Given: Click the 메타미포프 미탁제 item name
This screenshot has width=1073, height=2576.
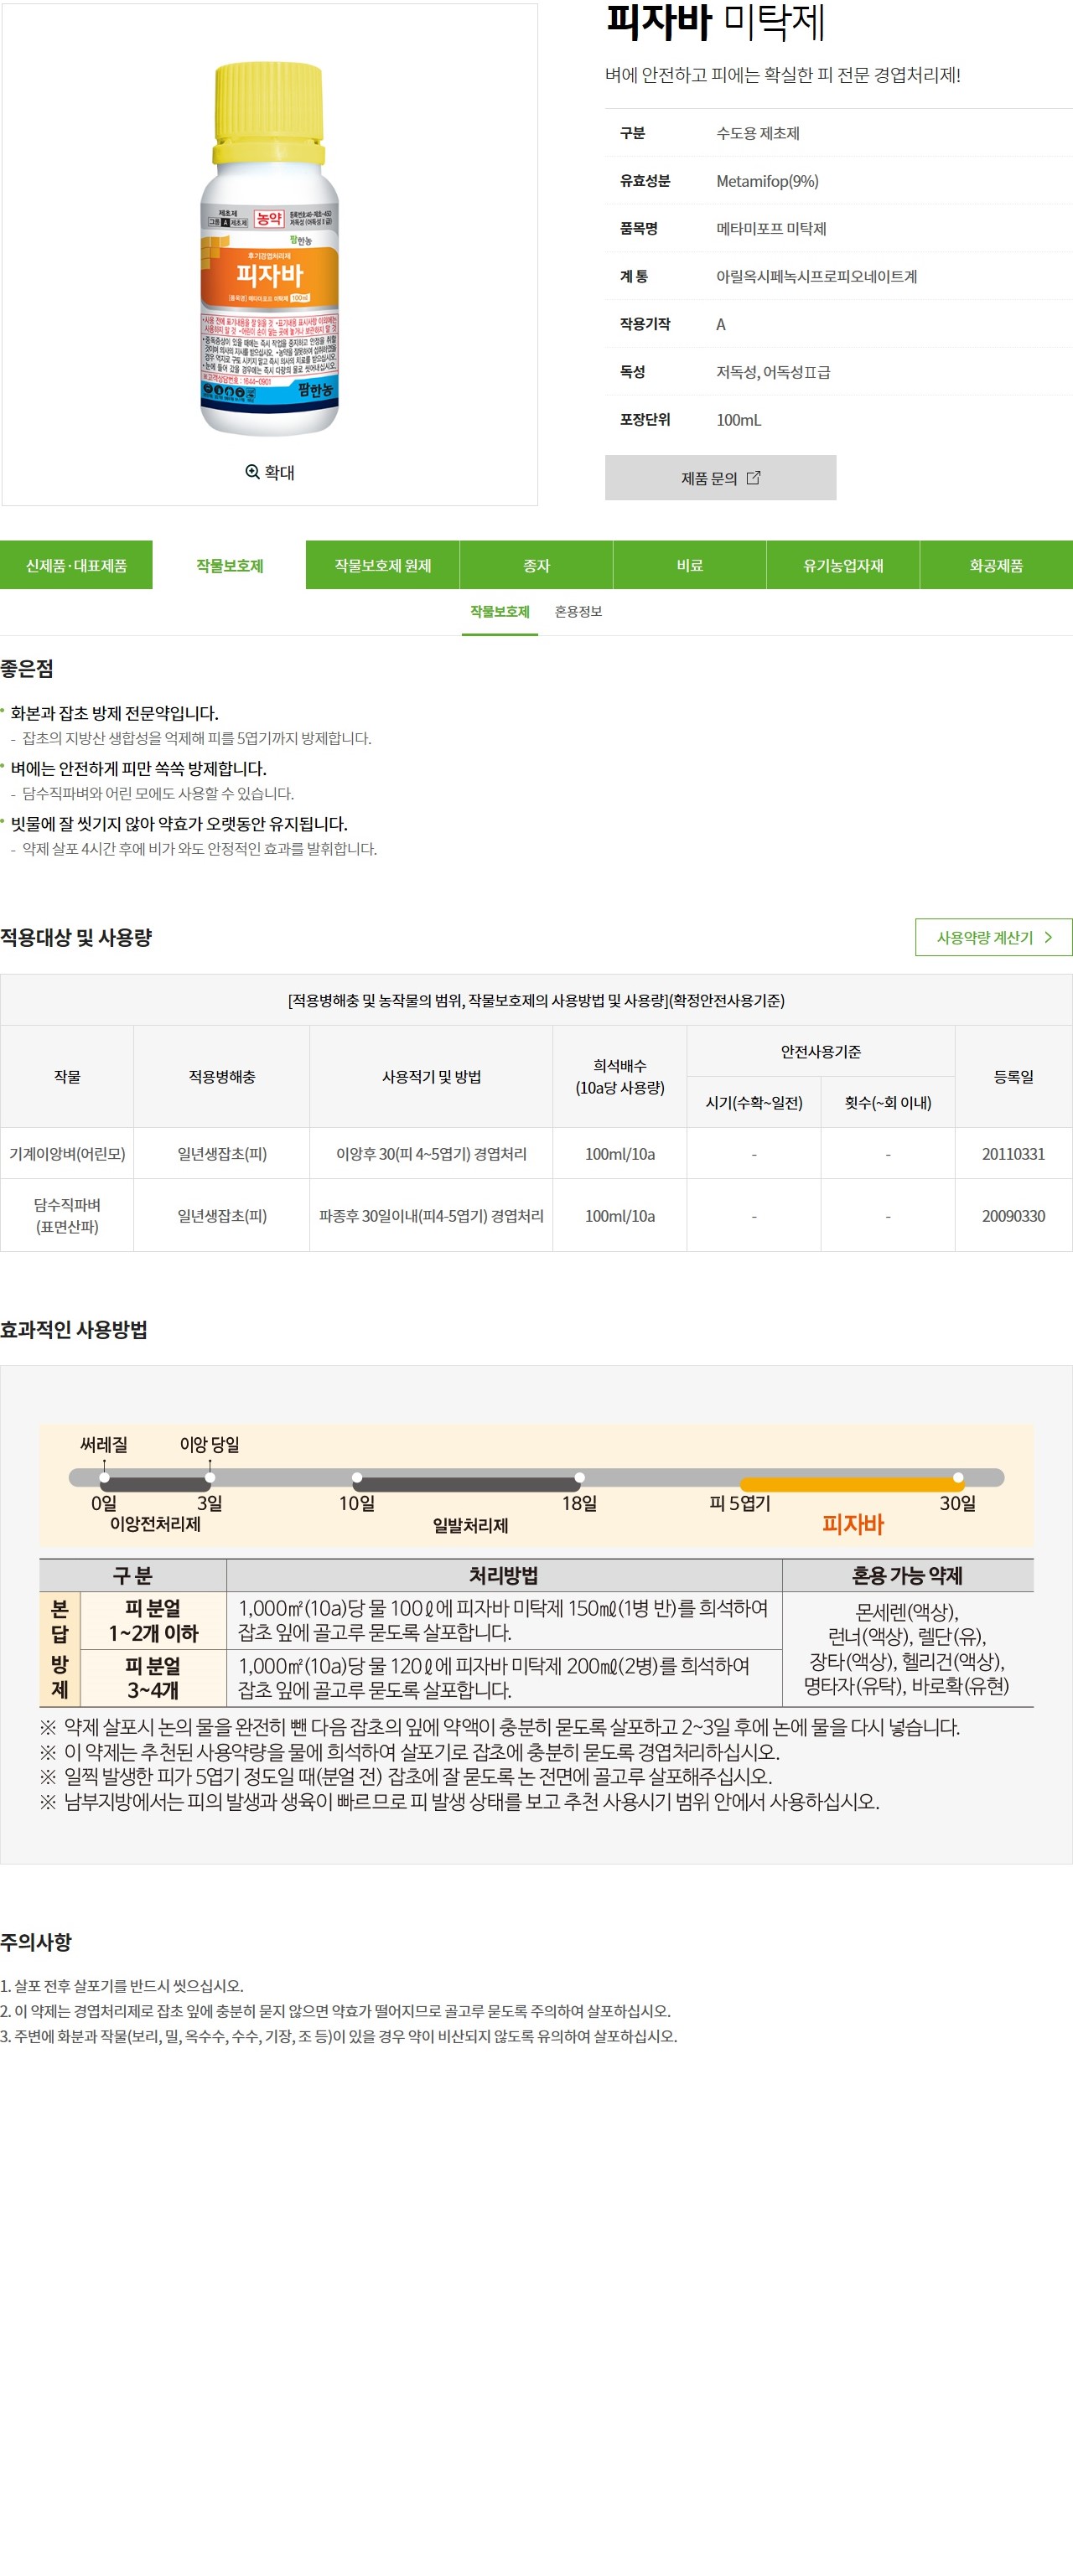Looking at the screenshot, I should (x=771, y=229).
